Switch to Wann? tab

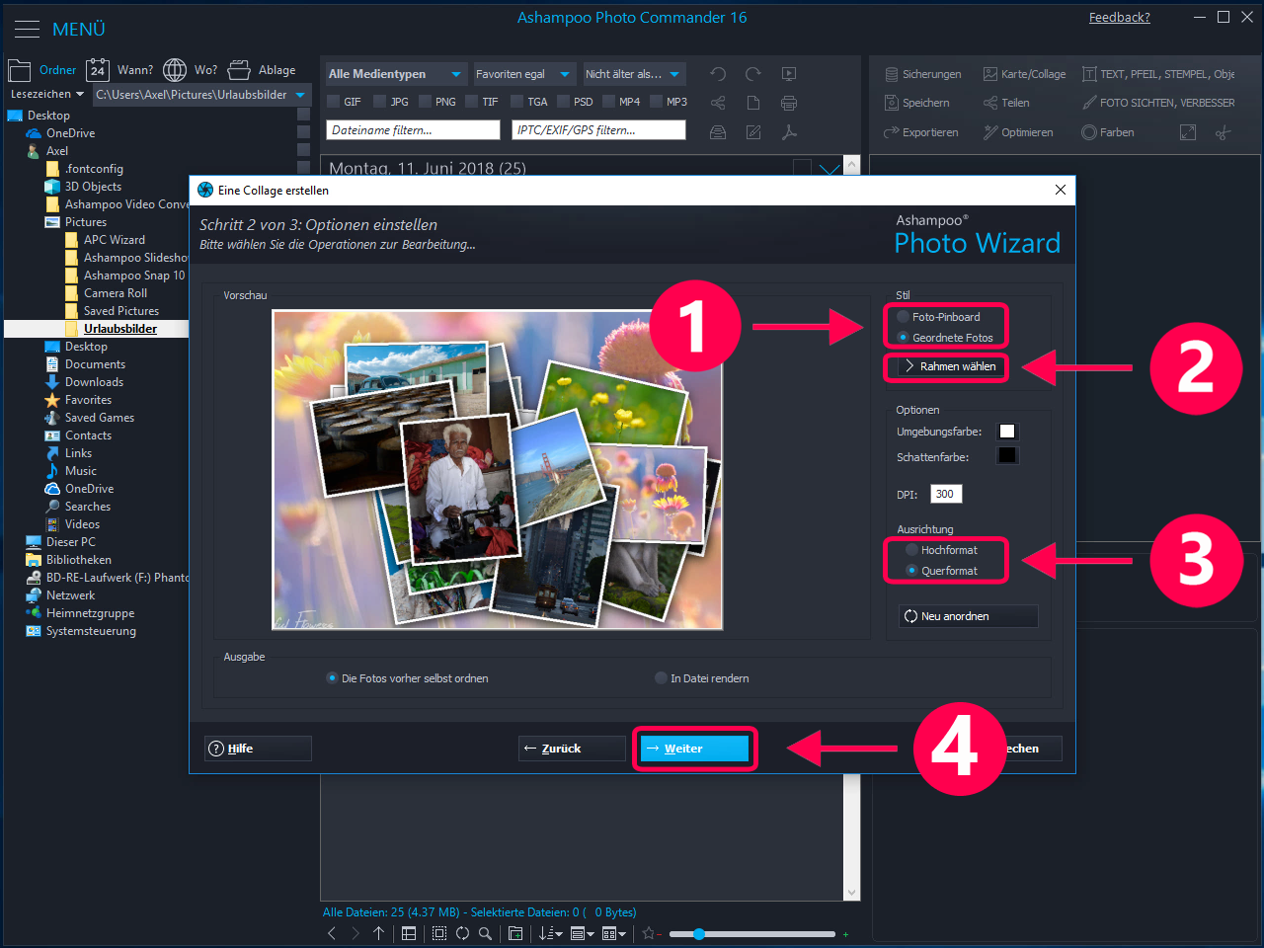click(119, 70)
